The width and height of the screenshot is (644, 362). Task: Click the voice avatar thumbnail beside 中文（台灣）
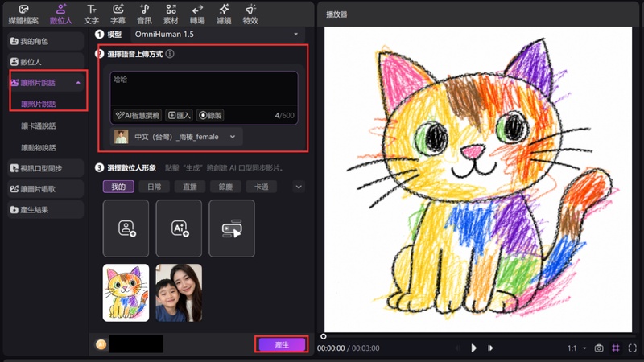pyautogui.click(x=122, y=137)
